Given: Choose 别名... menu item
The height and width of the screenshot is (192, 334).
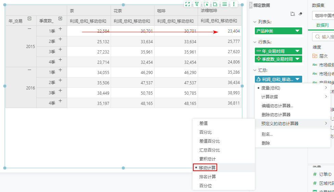Looking at the screenshot, I should pyautogui.click(x=293, y=134).
